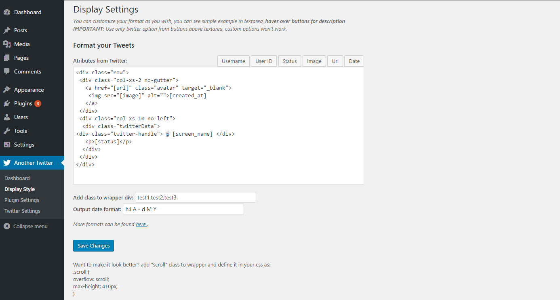Select the Another Twitter menu label

[x=34, y=163]
